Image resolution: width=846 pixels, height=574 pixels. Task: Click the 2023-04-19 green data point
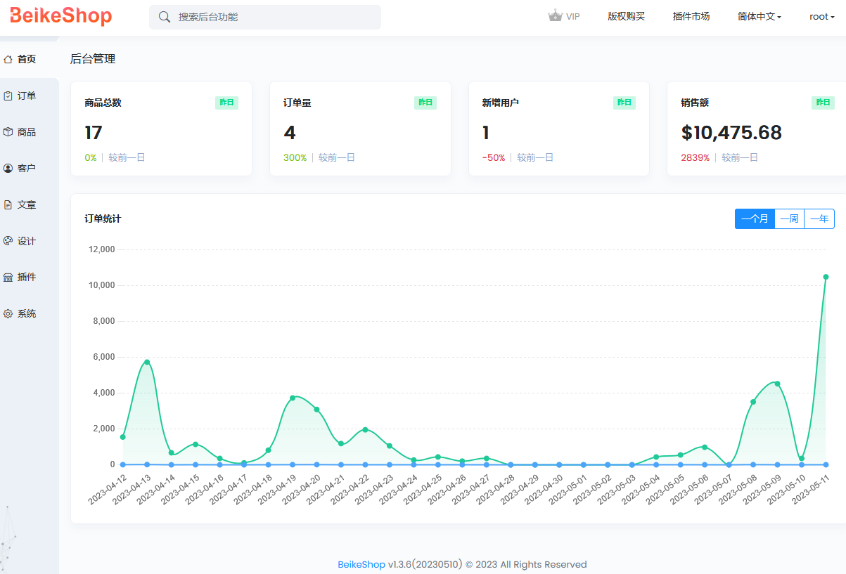click(x=293, y=398)
